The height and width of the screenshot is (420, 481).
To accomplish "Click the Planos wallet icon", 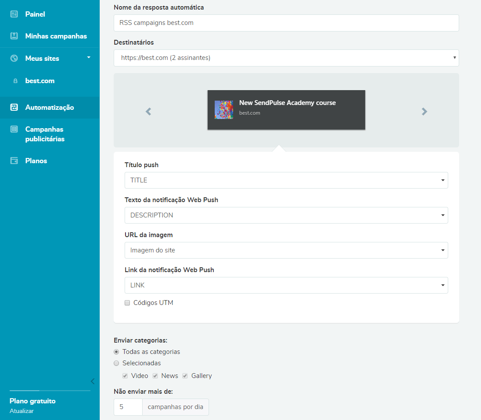I will 14,161.
